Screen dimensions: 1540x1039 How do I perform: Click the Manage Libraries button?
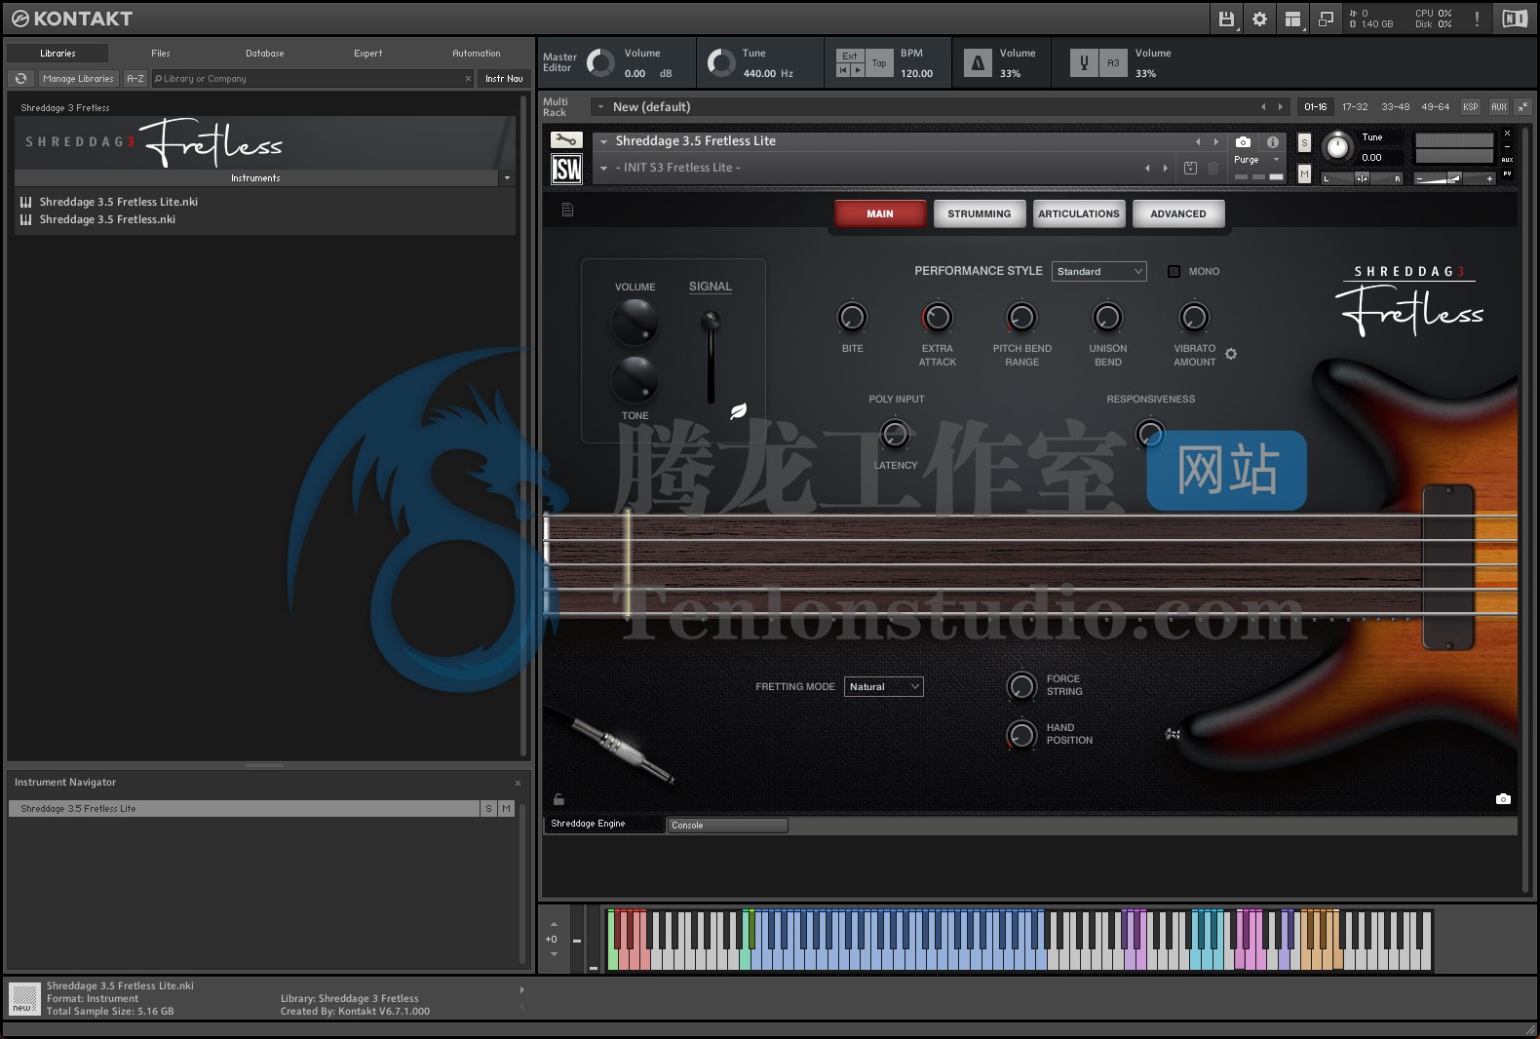tap(78, 78)
